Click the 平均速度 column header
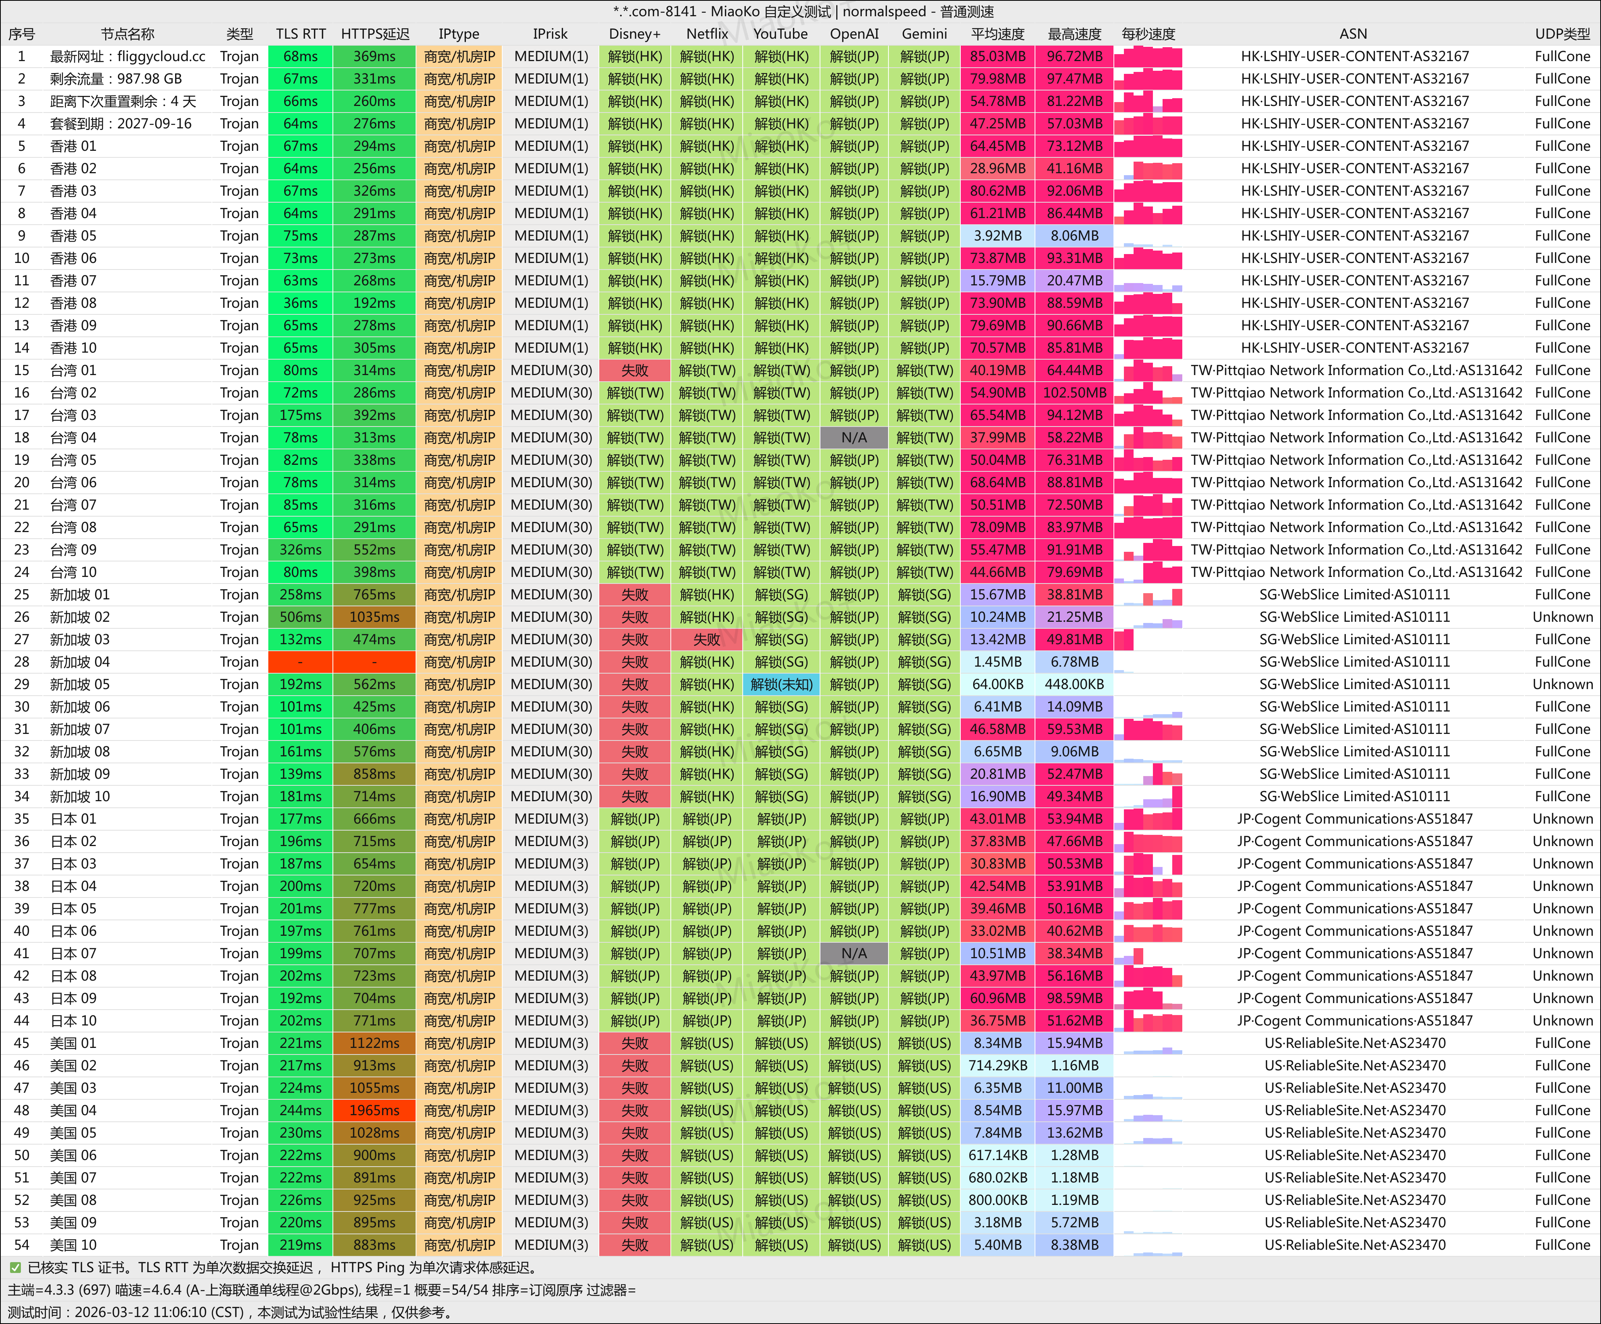 (x=997, y=34)
